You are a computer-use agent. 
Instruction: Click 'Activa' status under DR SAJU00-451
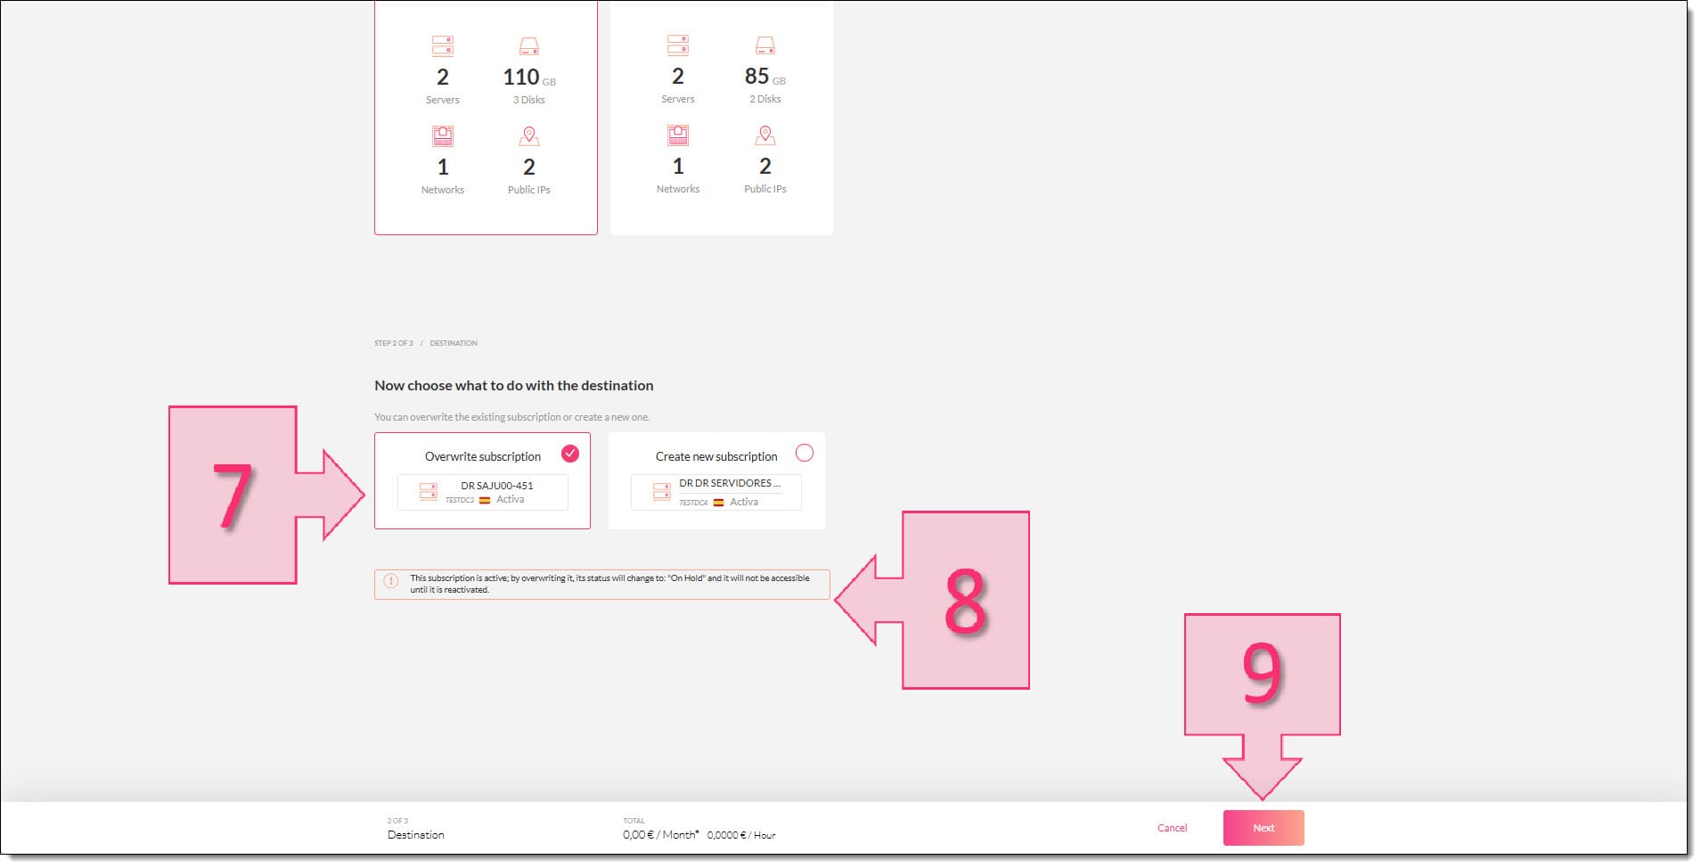click(511, 500)
